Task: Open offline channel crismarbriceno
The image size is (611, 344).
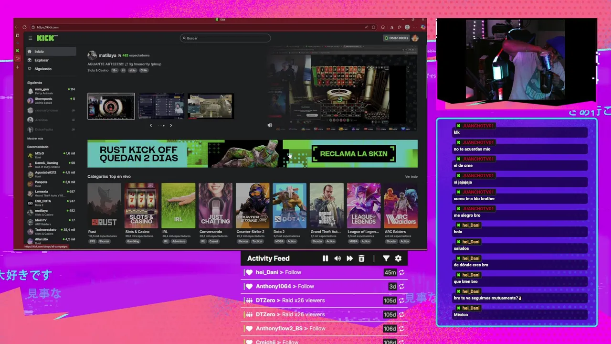Action: pos(51,110)
